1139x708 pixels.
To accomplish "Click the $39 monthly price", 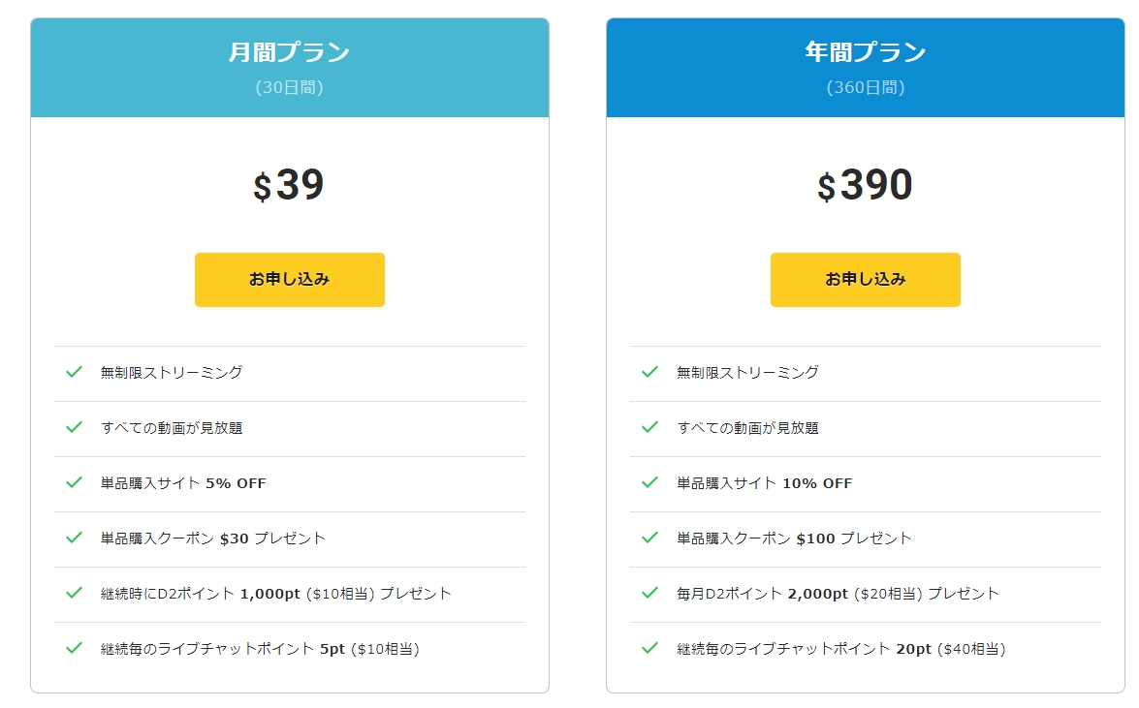I will click(288, 185).
